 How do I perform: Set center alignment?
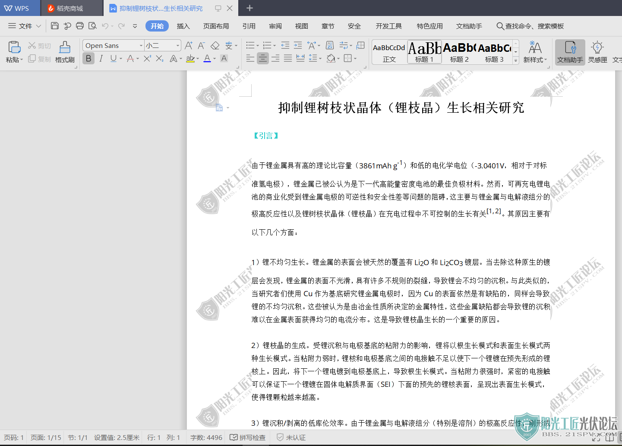[x=263, y=58]
